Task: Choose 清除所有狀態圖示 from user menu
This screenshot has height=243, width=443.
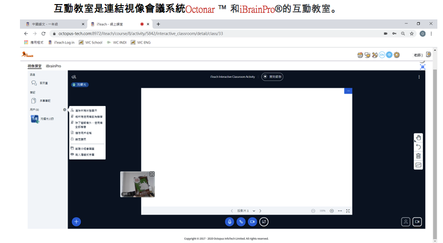Action: pyautogui.click(x=87, y=111)
